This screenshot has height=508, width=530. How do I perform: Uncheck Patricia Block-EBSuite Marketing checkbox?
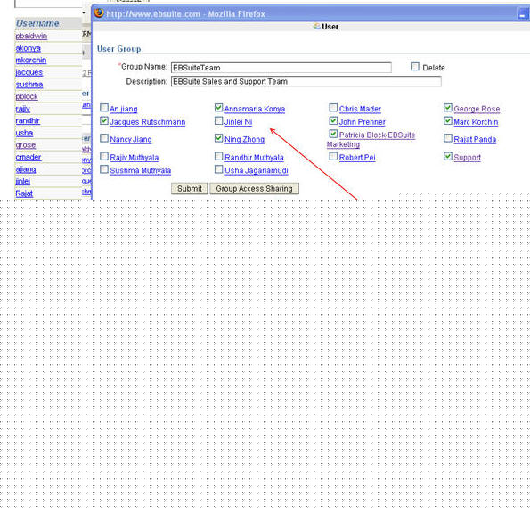pyautogui.click(x=333, y=134)
